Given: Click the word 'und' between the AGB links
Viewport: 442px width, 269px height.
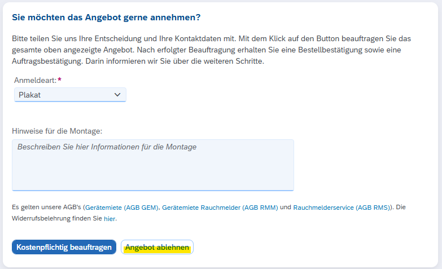Looking at the screenshot, I should click(x=286, y=208).
